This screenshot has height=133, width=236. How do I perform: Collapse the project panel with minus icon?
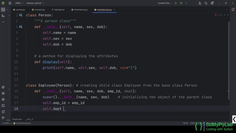click(7, 10)
